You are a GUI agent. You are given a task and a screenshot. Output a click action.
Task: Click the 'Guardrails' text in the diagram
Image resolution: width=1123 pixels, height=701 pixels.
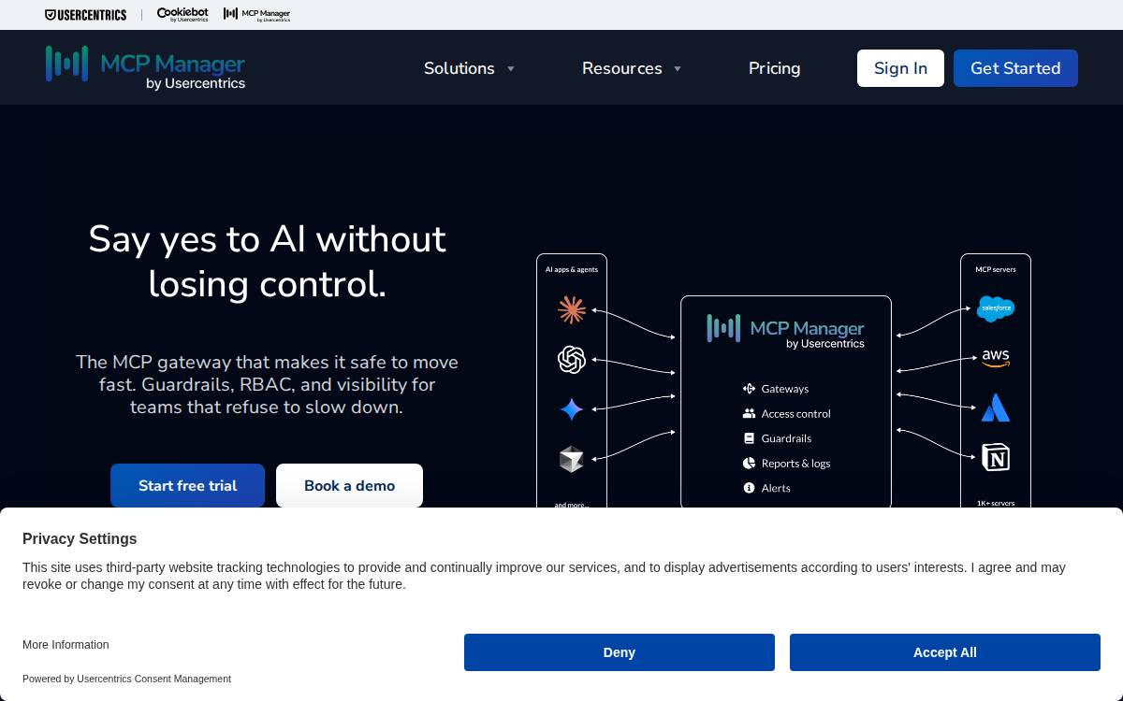(786, 438)
